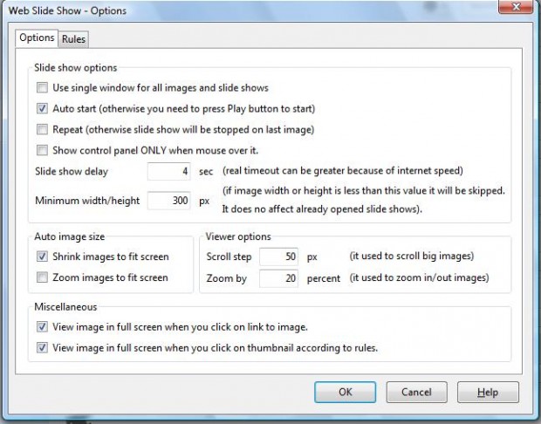Click the 'Slide show delay' label

pyautogui.click(x=72, y=172)
